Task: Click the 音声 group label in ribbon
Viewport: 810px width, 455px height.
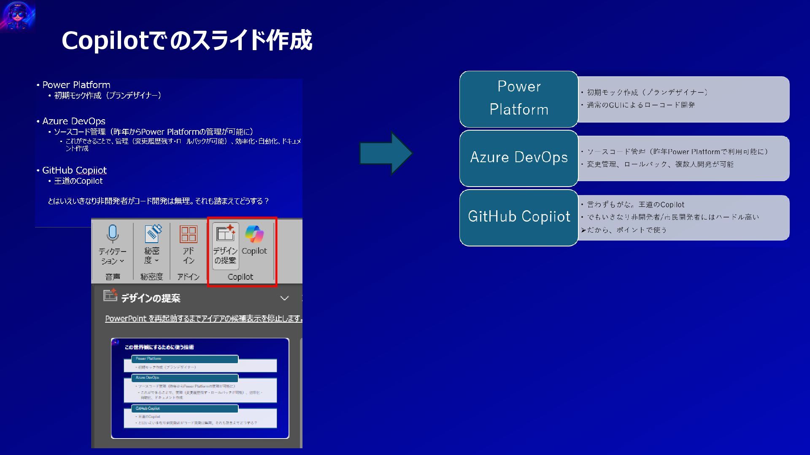Action: point(113,277)
